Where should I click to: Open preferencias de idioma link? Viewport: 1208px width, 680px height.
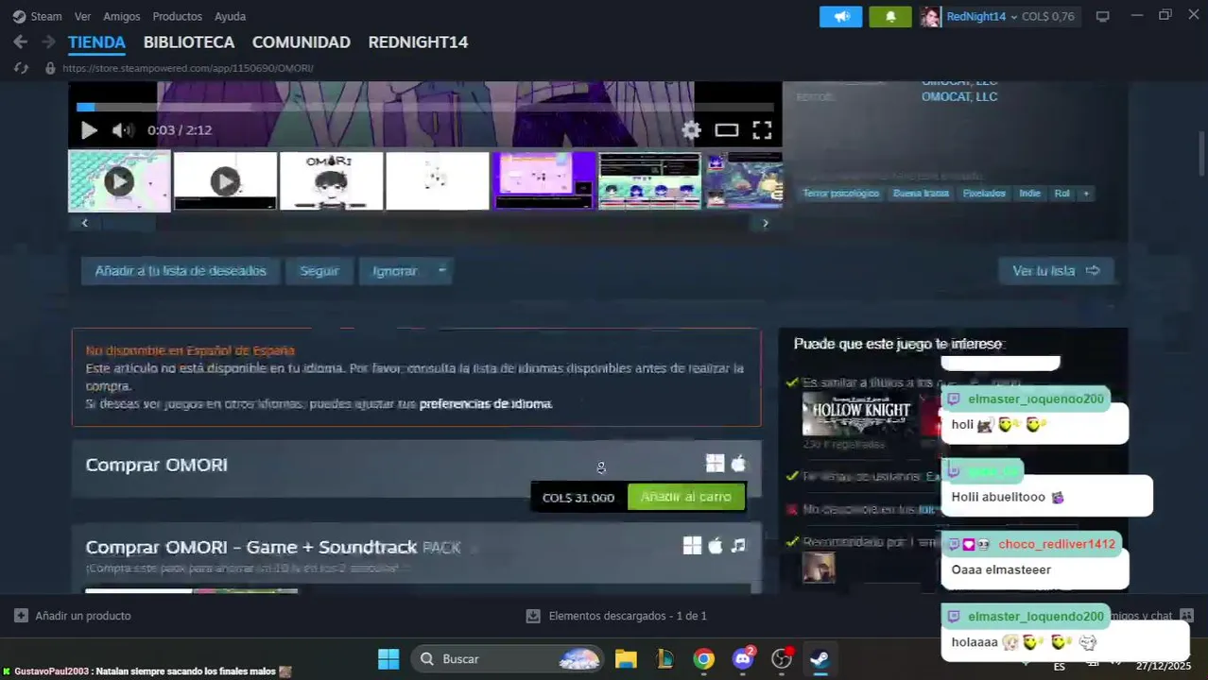pos(486,404)
